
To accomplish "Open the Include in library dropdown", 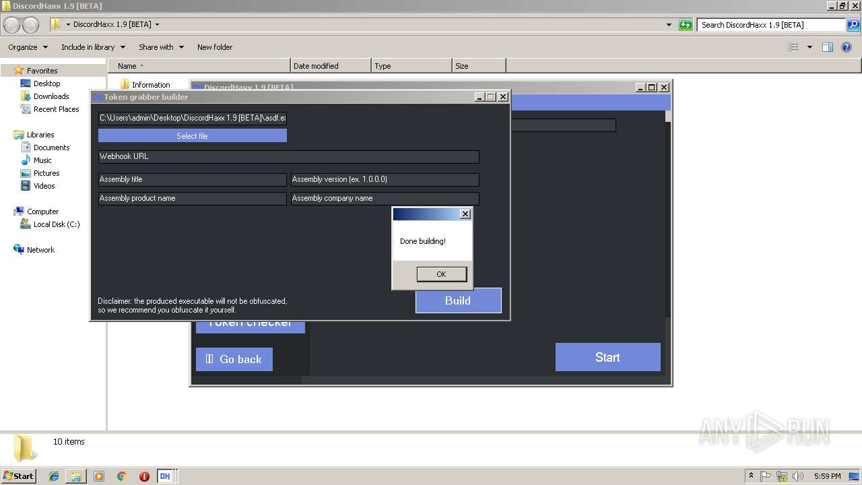I will point(93,47).
